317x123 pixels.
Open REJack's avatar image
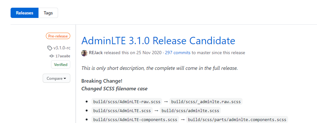[x=84, y=53]
